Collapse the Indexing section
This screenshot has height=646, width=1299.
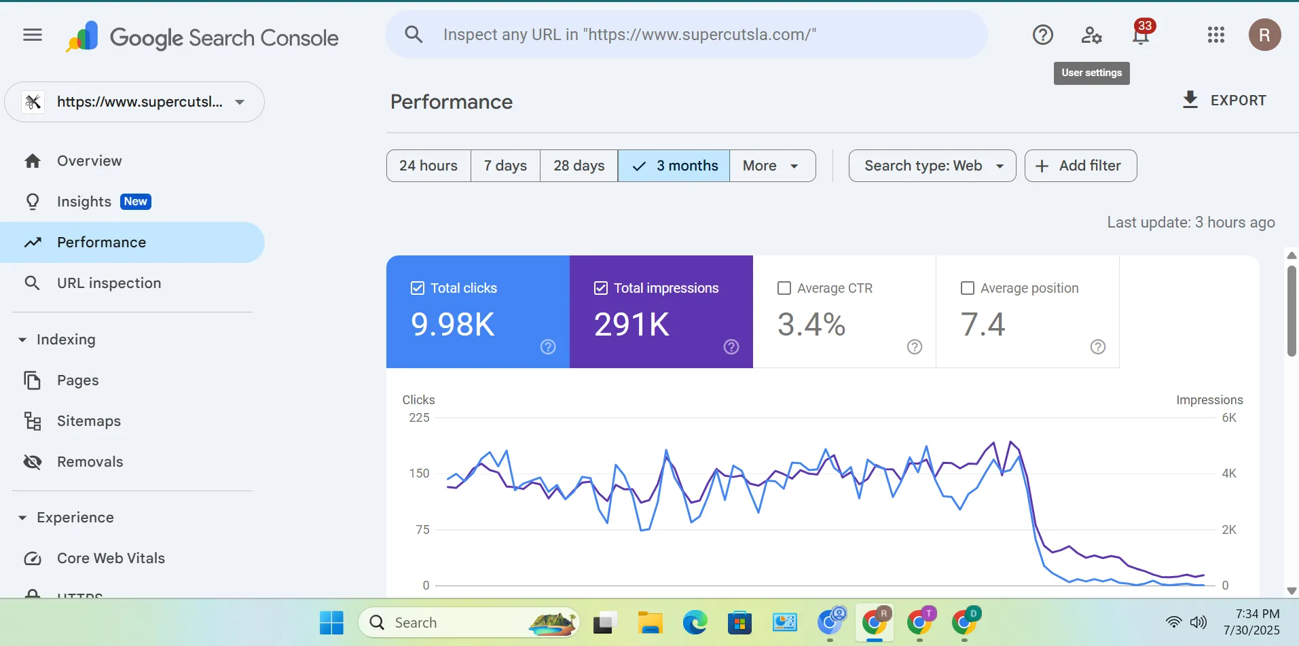point(22,340)
